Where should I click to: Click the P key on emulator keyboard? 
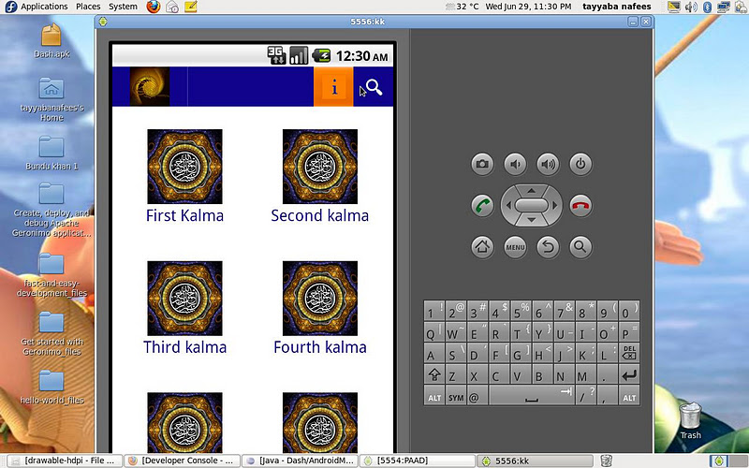(x=629, y=332)
